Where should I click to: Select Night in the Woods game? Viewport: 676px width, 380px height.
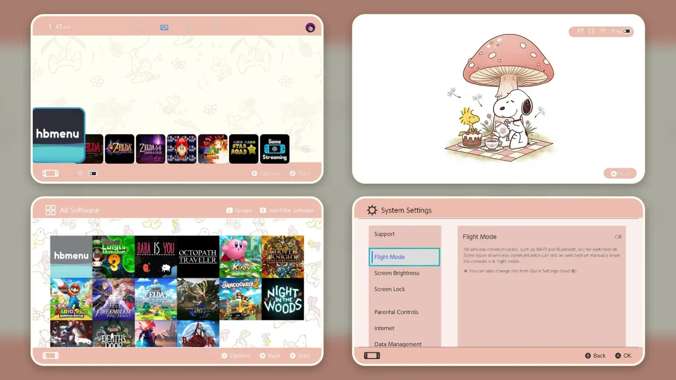(x=283, y=299)
